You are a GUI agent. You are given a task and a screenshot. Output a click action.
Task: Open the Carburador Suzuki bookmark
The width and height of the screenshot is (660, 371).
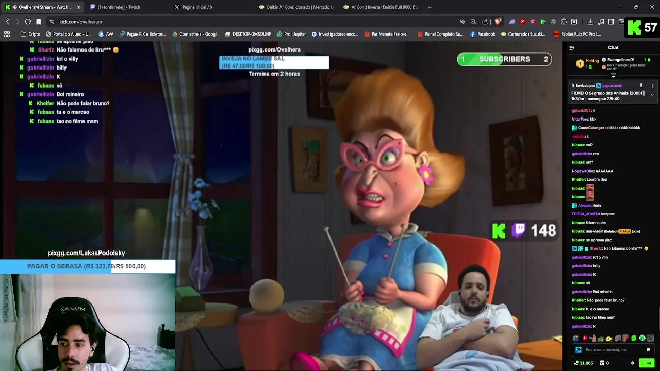(523, 34)
